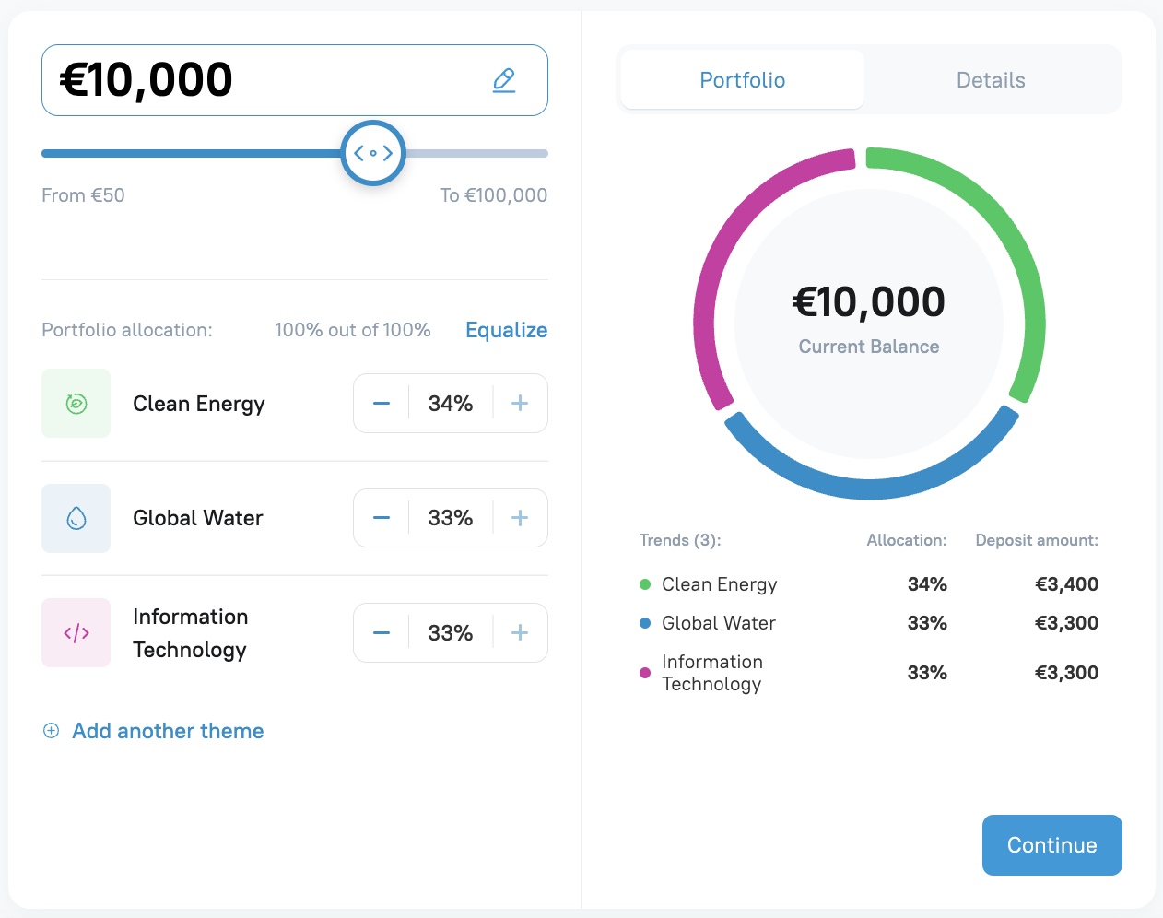The width and height of the screenshot is (1163, 918).
Task: Increase Information Technology allocation with plus
Action: tap(520, 633)
